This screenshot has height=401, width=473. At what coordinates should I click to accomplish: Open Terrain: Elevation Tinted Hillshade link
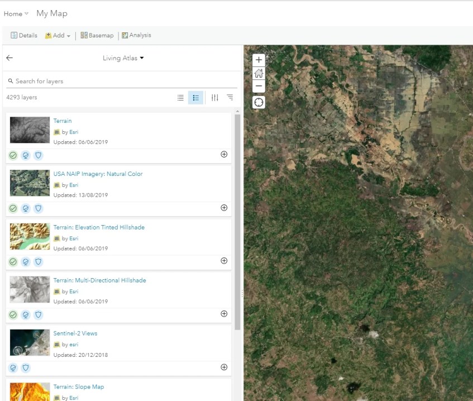(99, 227)
